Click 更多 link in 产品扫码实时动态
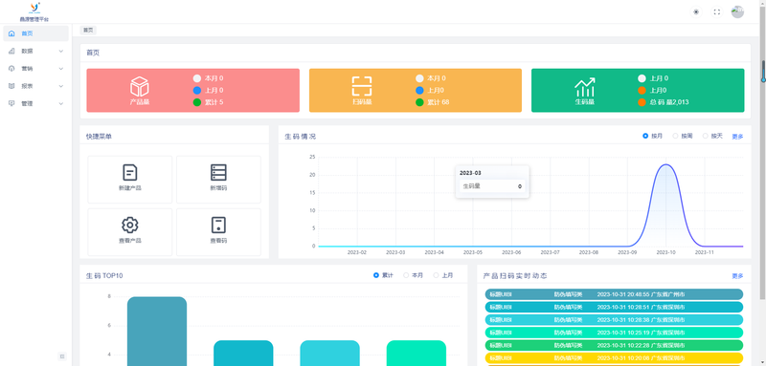The height and width of the screenshot is (366, 766). point(737,276)
